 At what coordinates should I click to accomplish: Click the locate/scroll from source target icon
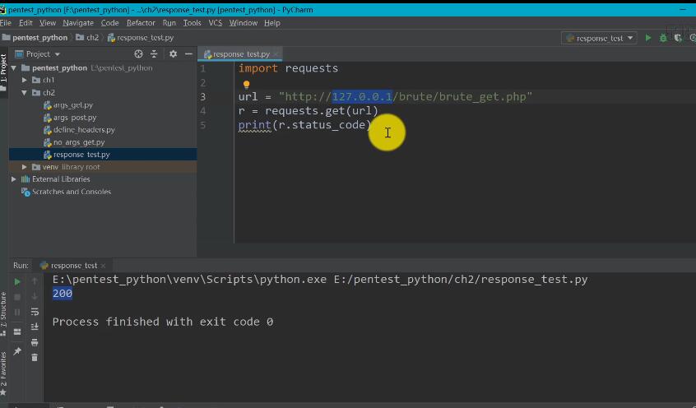(140, 54)
